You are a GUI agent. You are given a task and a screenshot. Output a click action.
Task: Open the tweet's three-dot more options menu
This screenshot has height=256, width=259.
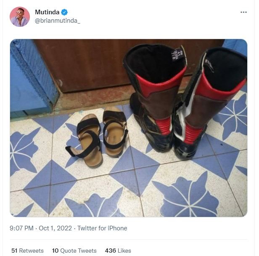pyautogui.click(x=243, y=12)
